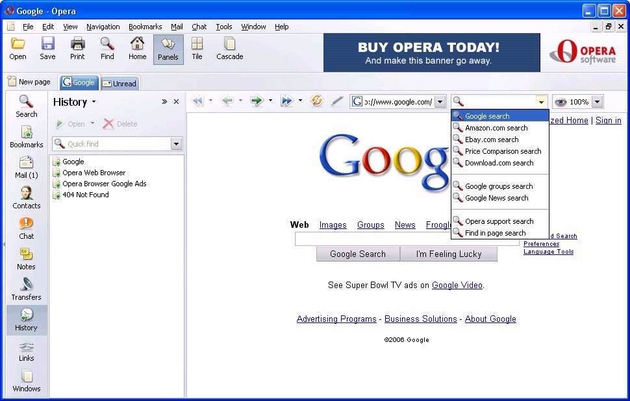Click the Reload page icon
The height and width of the screenshot is (401, 630).
point(316,101)
